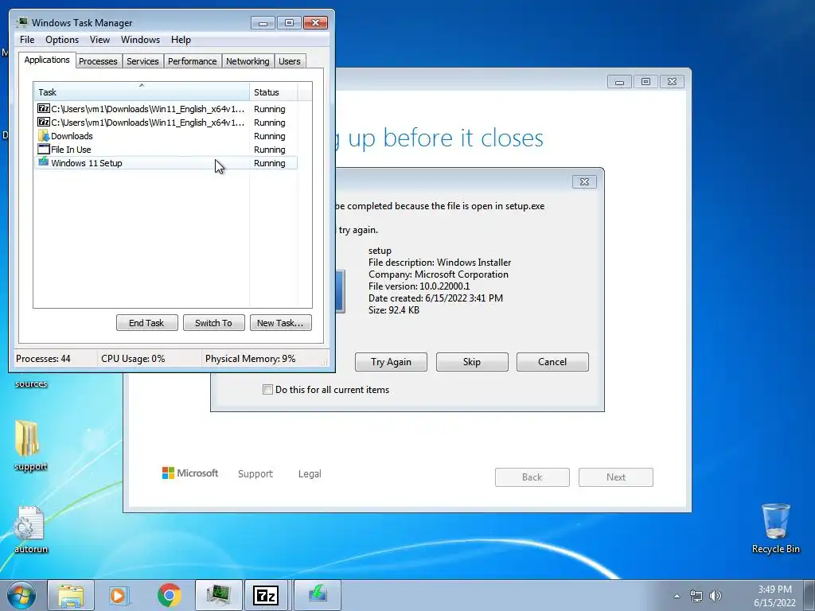Click CPU Usage: 0% in status bar
The height and width of the screenshot is (611, 815).
(133, 359)
